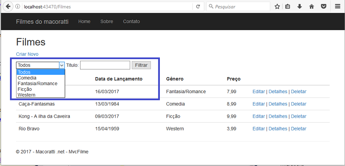Open the Firefox hamburger menu
The height and width of the screenshot is (166, 345).
(338, 7)
